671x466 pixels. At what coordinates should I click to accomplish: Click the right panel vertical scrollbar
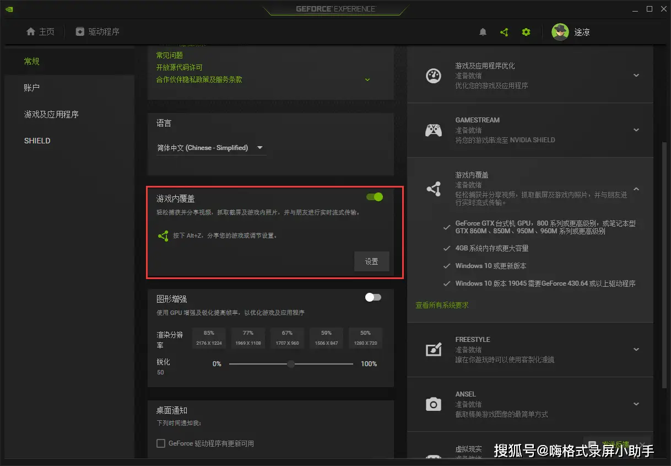663,266
